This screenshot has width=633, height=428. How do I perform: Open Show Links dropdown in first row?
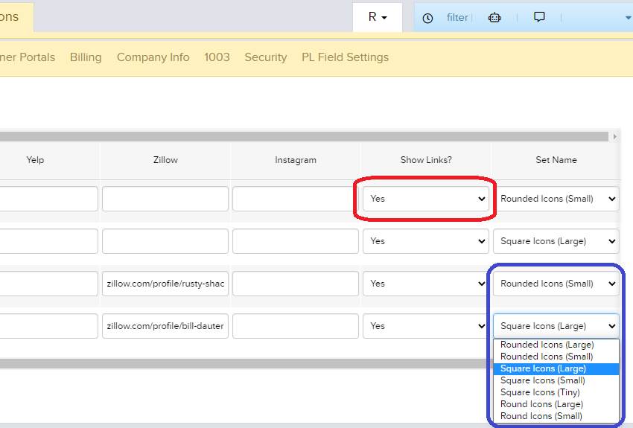click(x=426, y=199)
